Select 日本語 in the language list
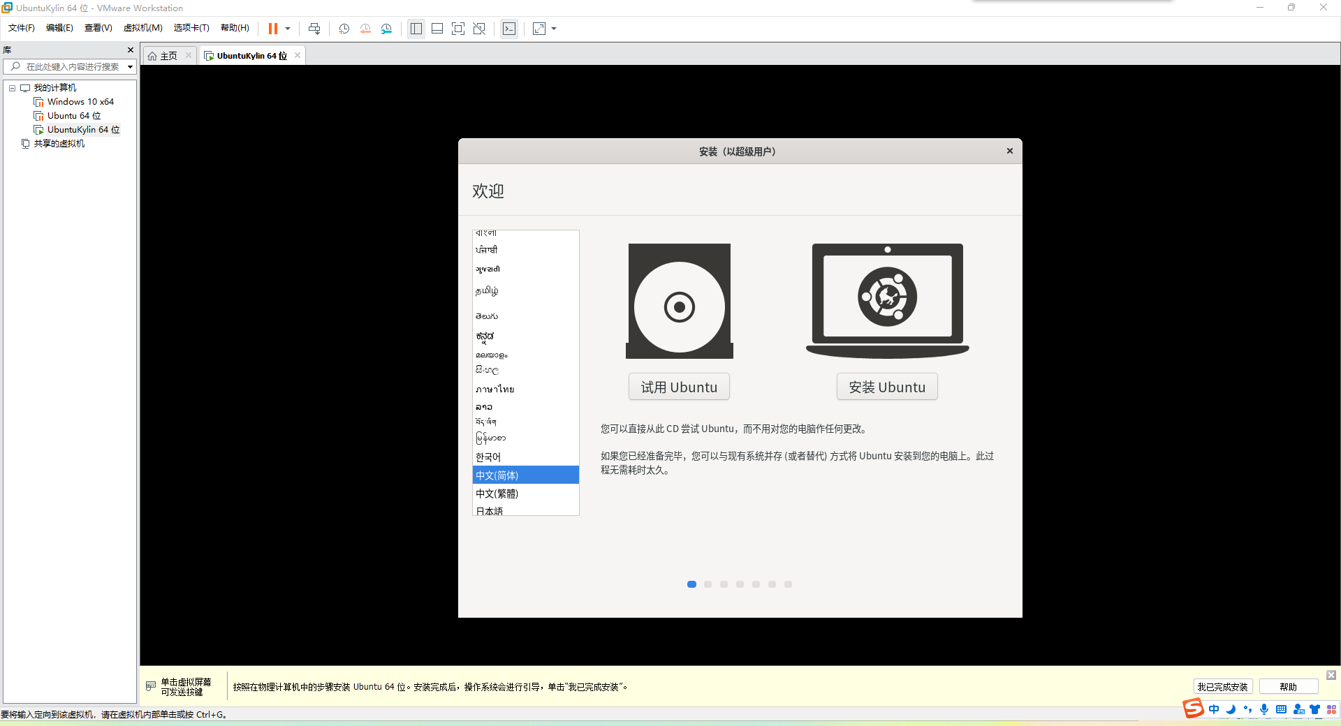The image size is (1341, 726). pyautogui.click(x=526, y=510)
